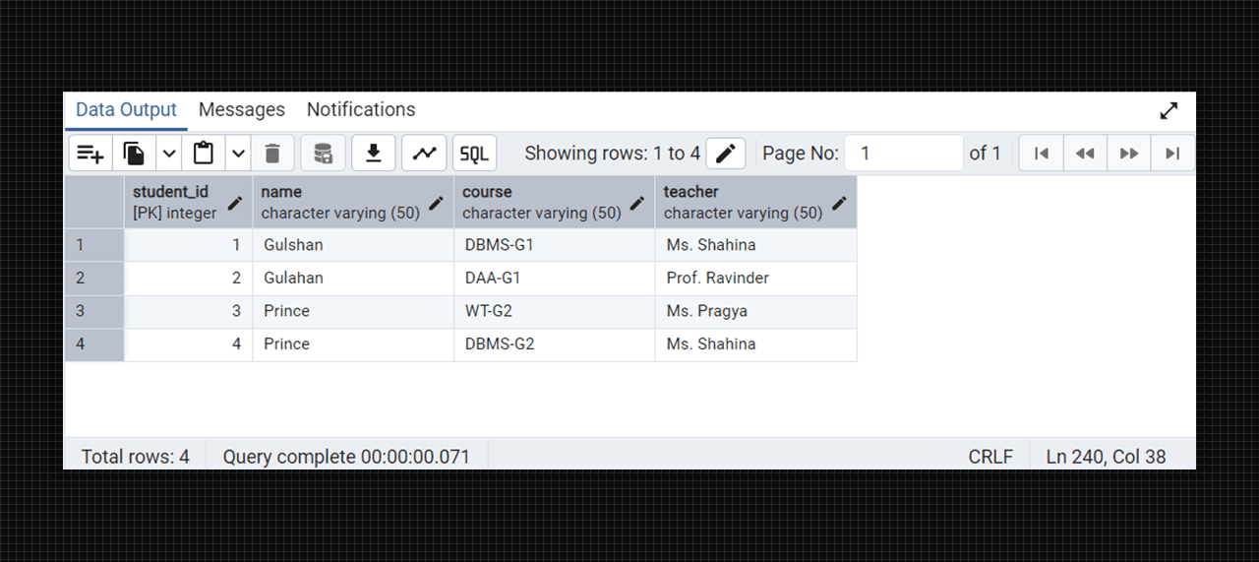
Task: Click the Paste clipboard icon
Action: (x=204, y=154)
